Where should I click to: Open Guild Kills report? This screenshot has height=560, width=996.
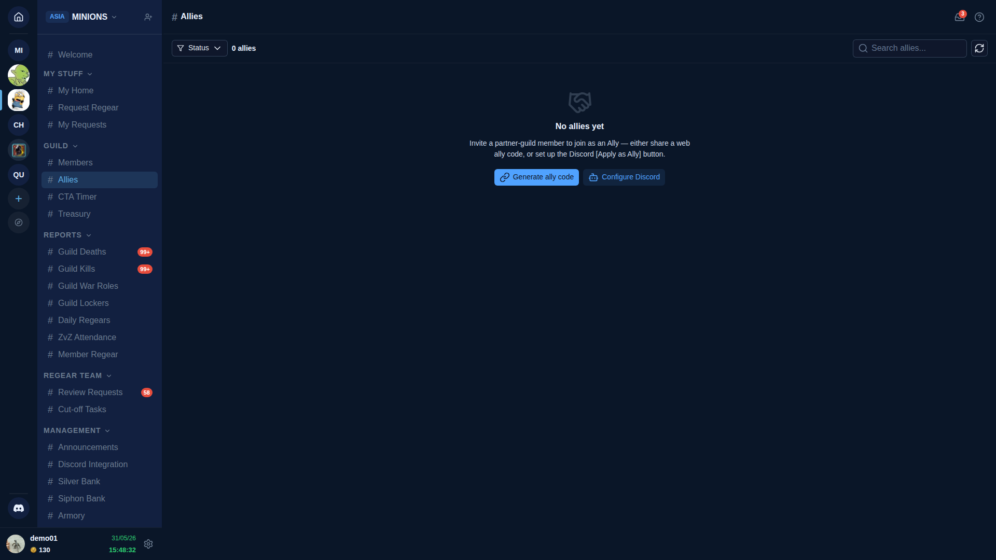100,269
